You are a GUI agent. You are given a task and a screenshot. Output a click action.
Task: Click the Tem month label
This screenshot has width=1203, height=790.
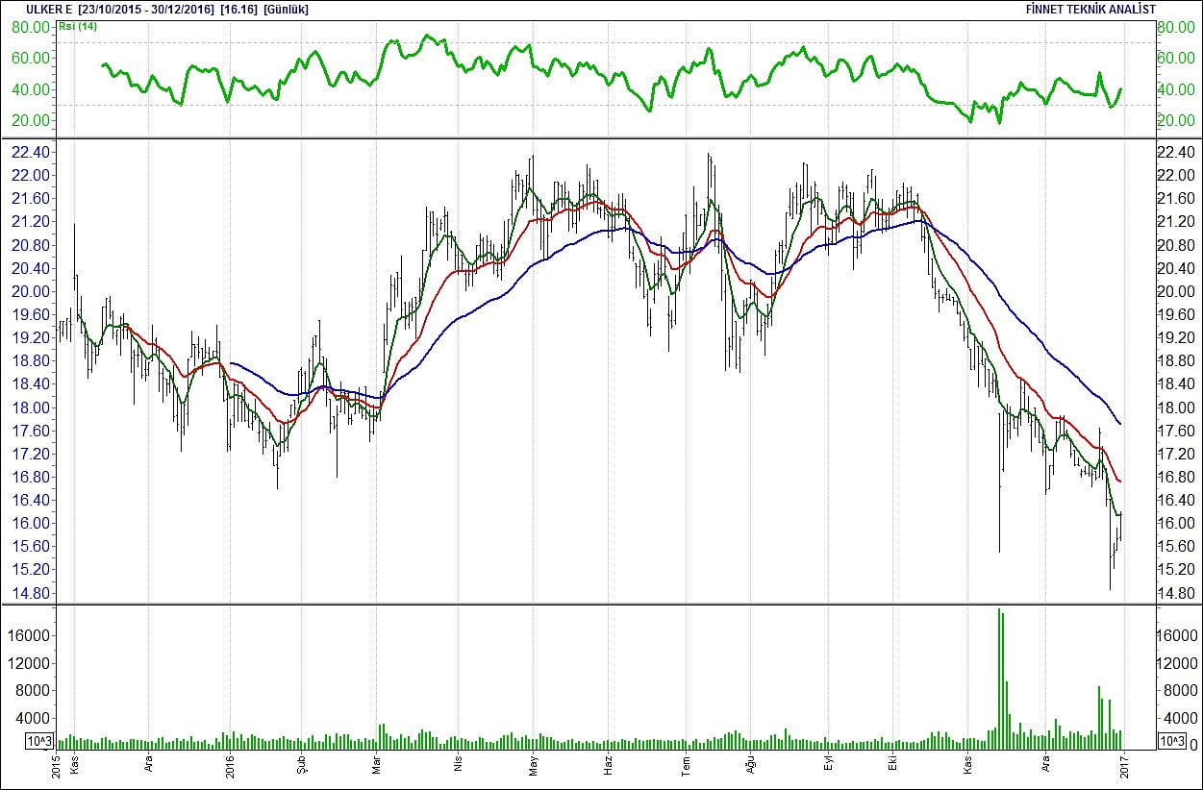tap(686, 766)
